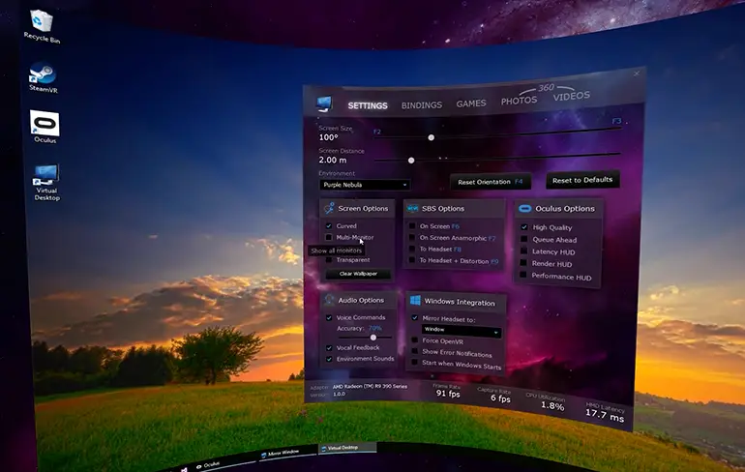Open the mirror target dropdown set to Window

click(461, 331)
